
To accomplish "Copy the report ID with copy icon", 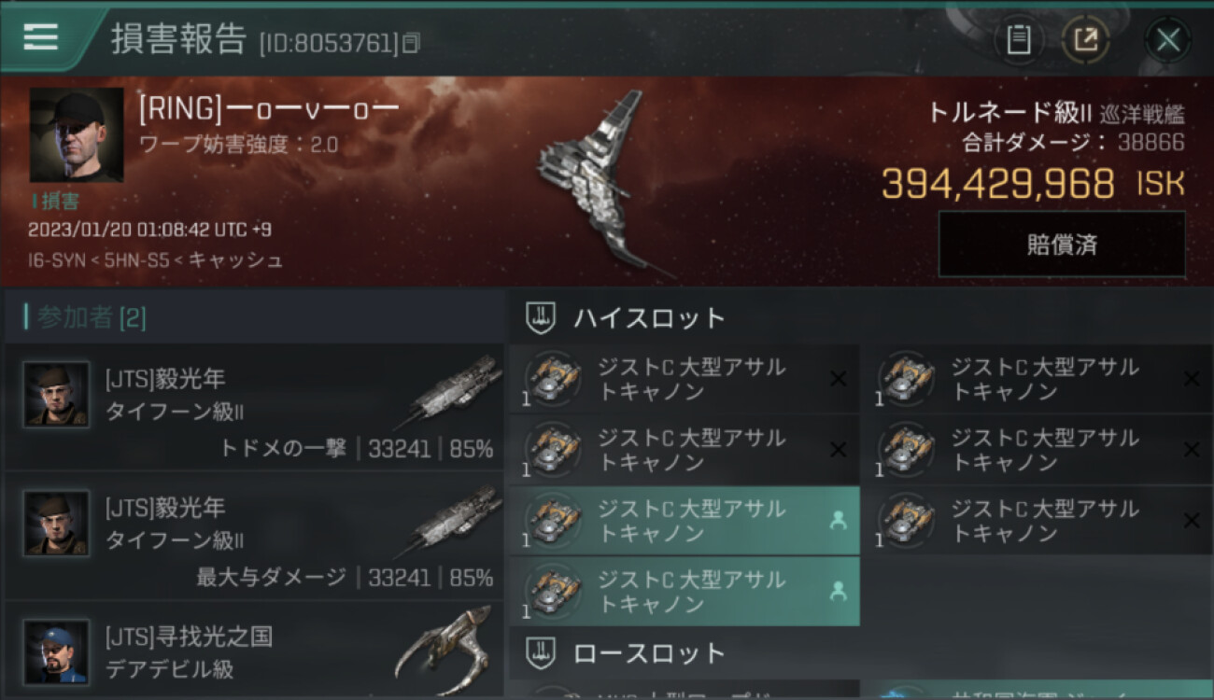I will coord(411,42).
